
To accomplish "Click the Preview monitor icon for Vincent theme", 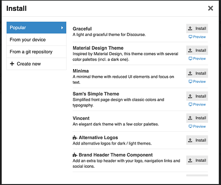I will pos(190,126).
